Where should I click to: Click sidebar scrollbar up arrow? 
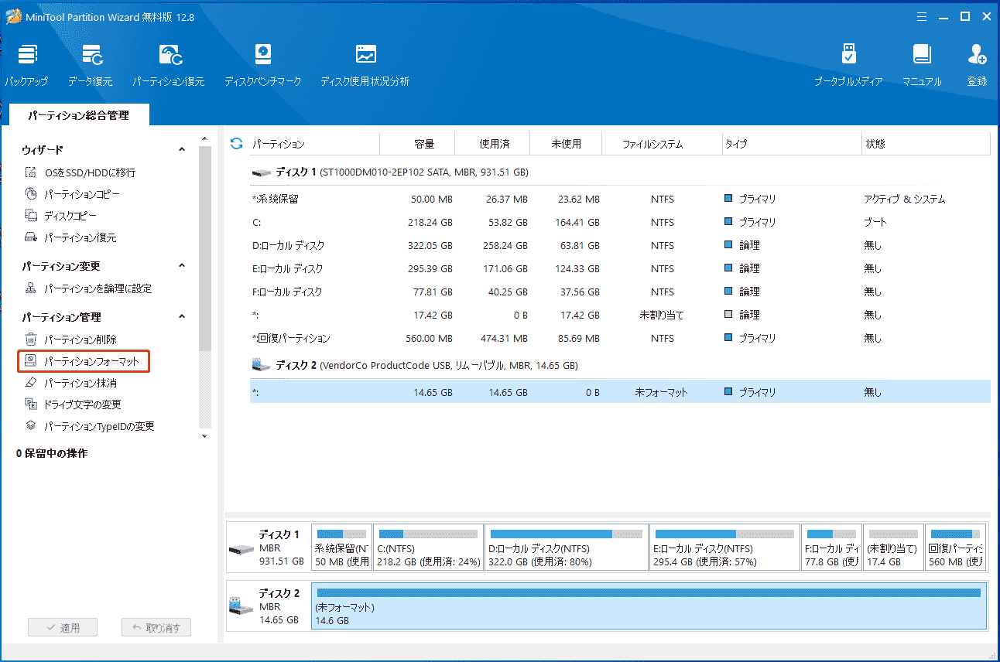click(x=205, y=139)
